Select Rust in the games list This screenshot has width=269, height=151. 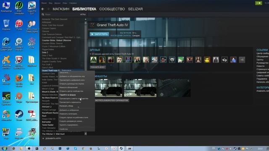point(44,116)
